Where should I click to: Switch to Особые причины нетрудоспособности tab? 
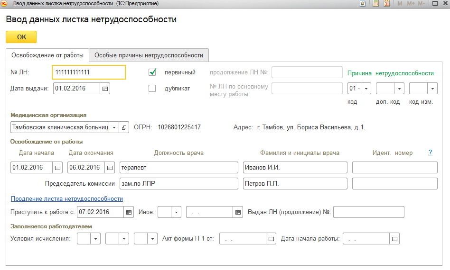(149, 55)
